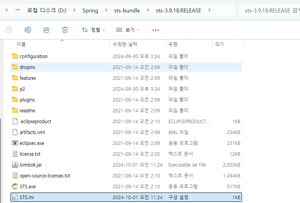Open the 정렬 sort dropdown
The height and width of the screenshot is (203, 300).
93,30
